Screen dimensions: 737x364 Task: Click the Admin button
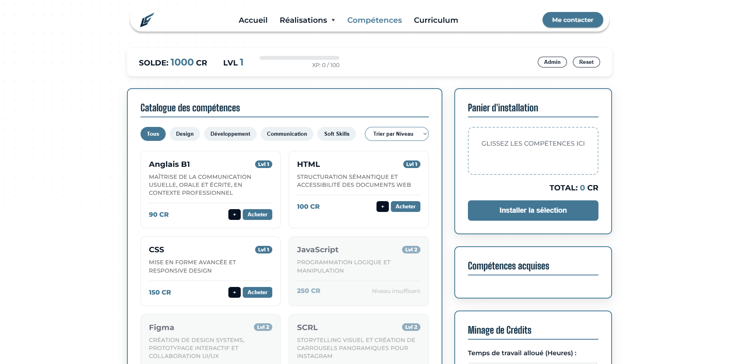[x=552, y=62]
